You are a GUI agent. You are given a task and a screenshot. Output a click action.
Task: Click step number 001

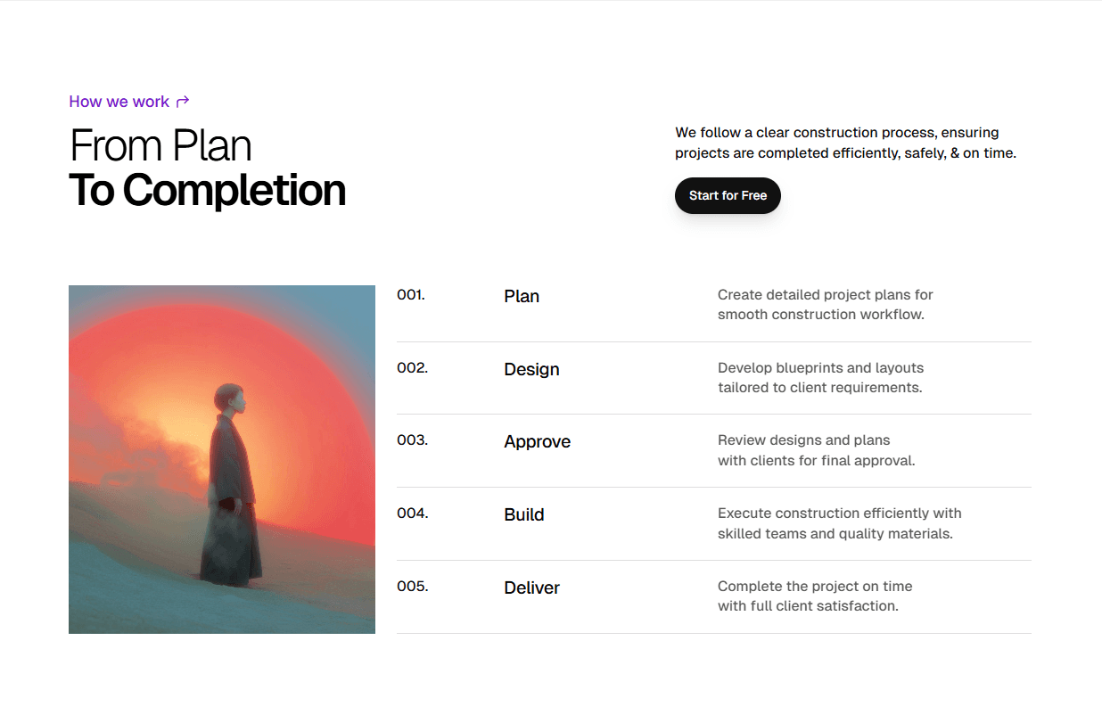[411, 294]
